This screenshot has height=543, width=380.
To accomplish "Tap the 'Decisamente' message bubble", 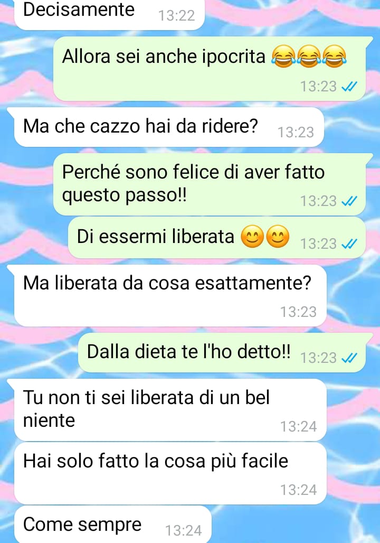I will pos(109,14).
